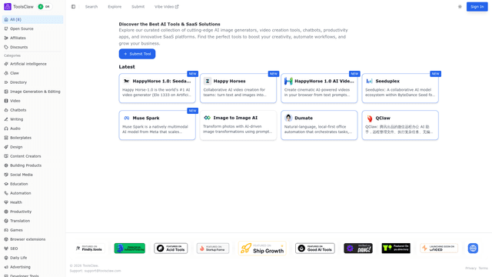492x277 pixels.
Task: Select All (8) in sidebar
Action: tap(32, 19)
